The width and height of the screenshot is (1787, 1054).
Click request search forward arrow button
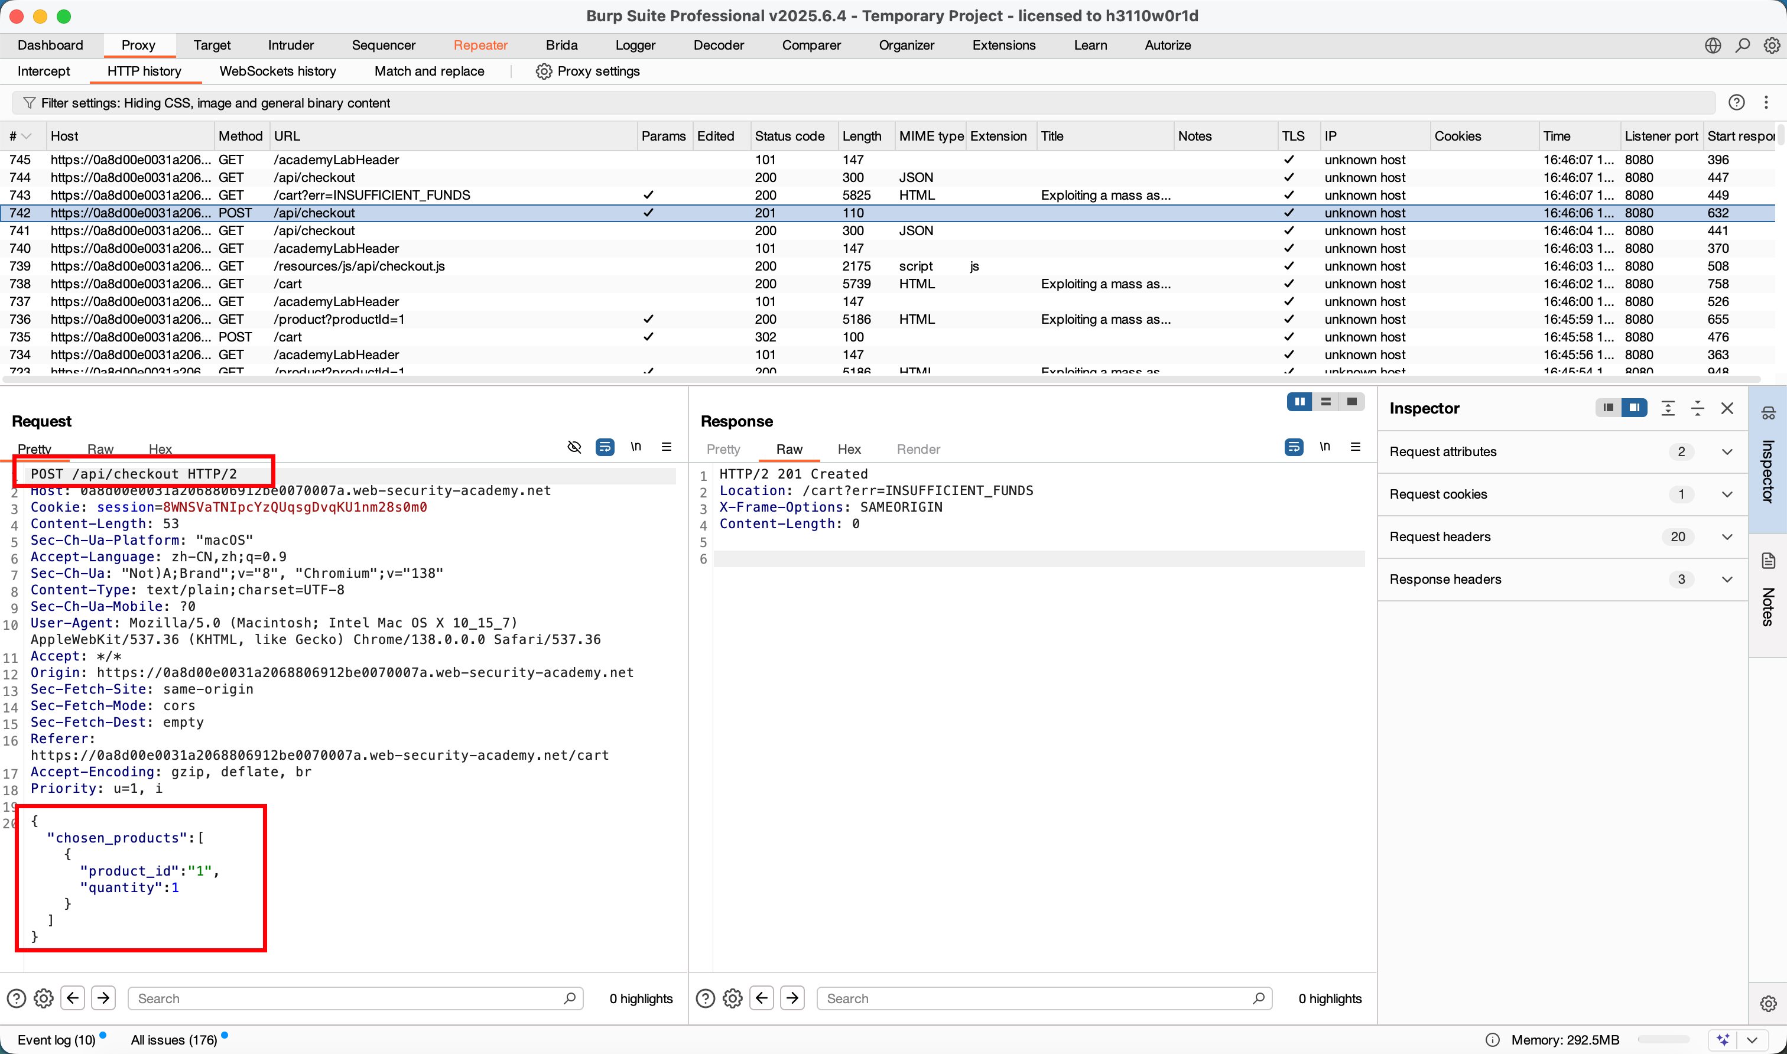pos(103,998)
